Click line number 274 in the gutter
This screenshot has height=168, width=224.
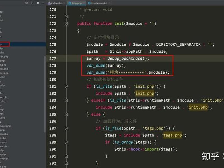tap(53, 38)
